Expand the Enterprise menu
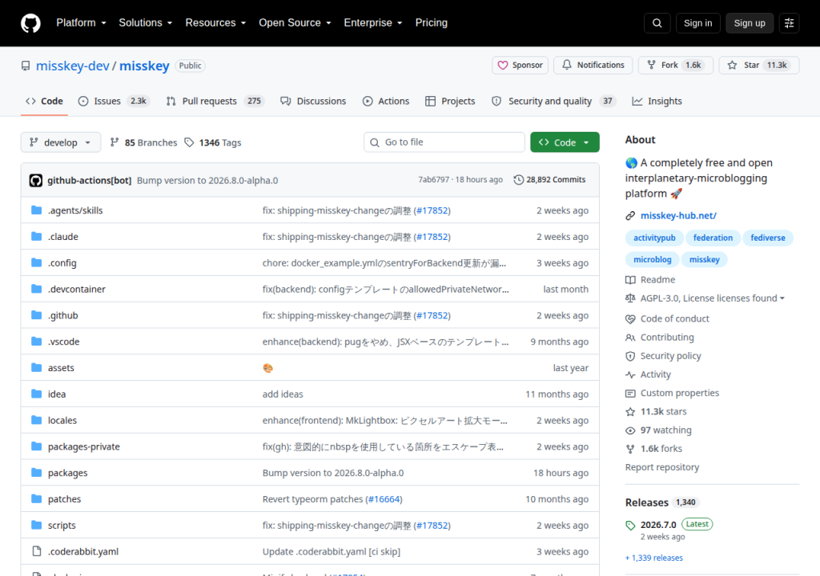Image resolution: width=820 pixels, height=576 pixels. tap(373, 23)
